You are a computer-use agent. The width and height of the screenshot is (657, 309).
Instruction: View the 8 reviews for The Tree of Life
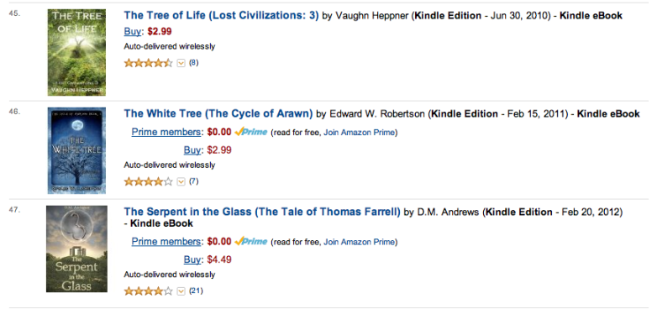[193, 63]
